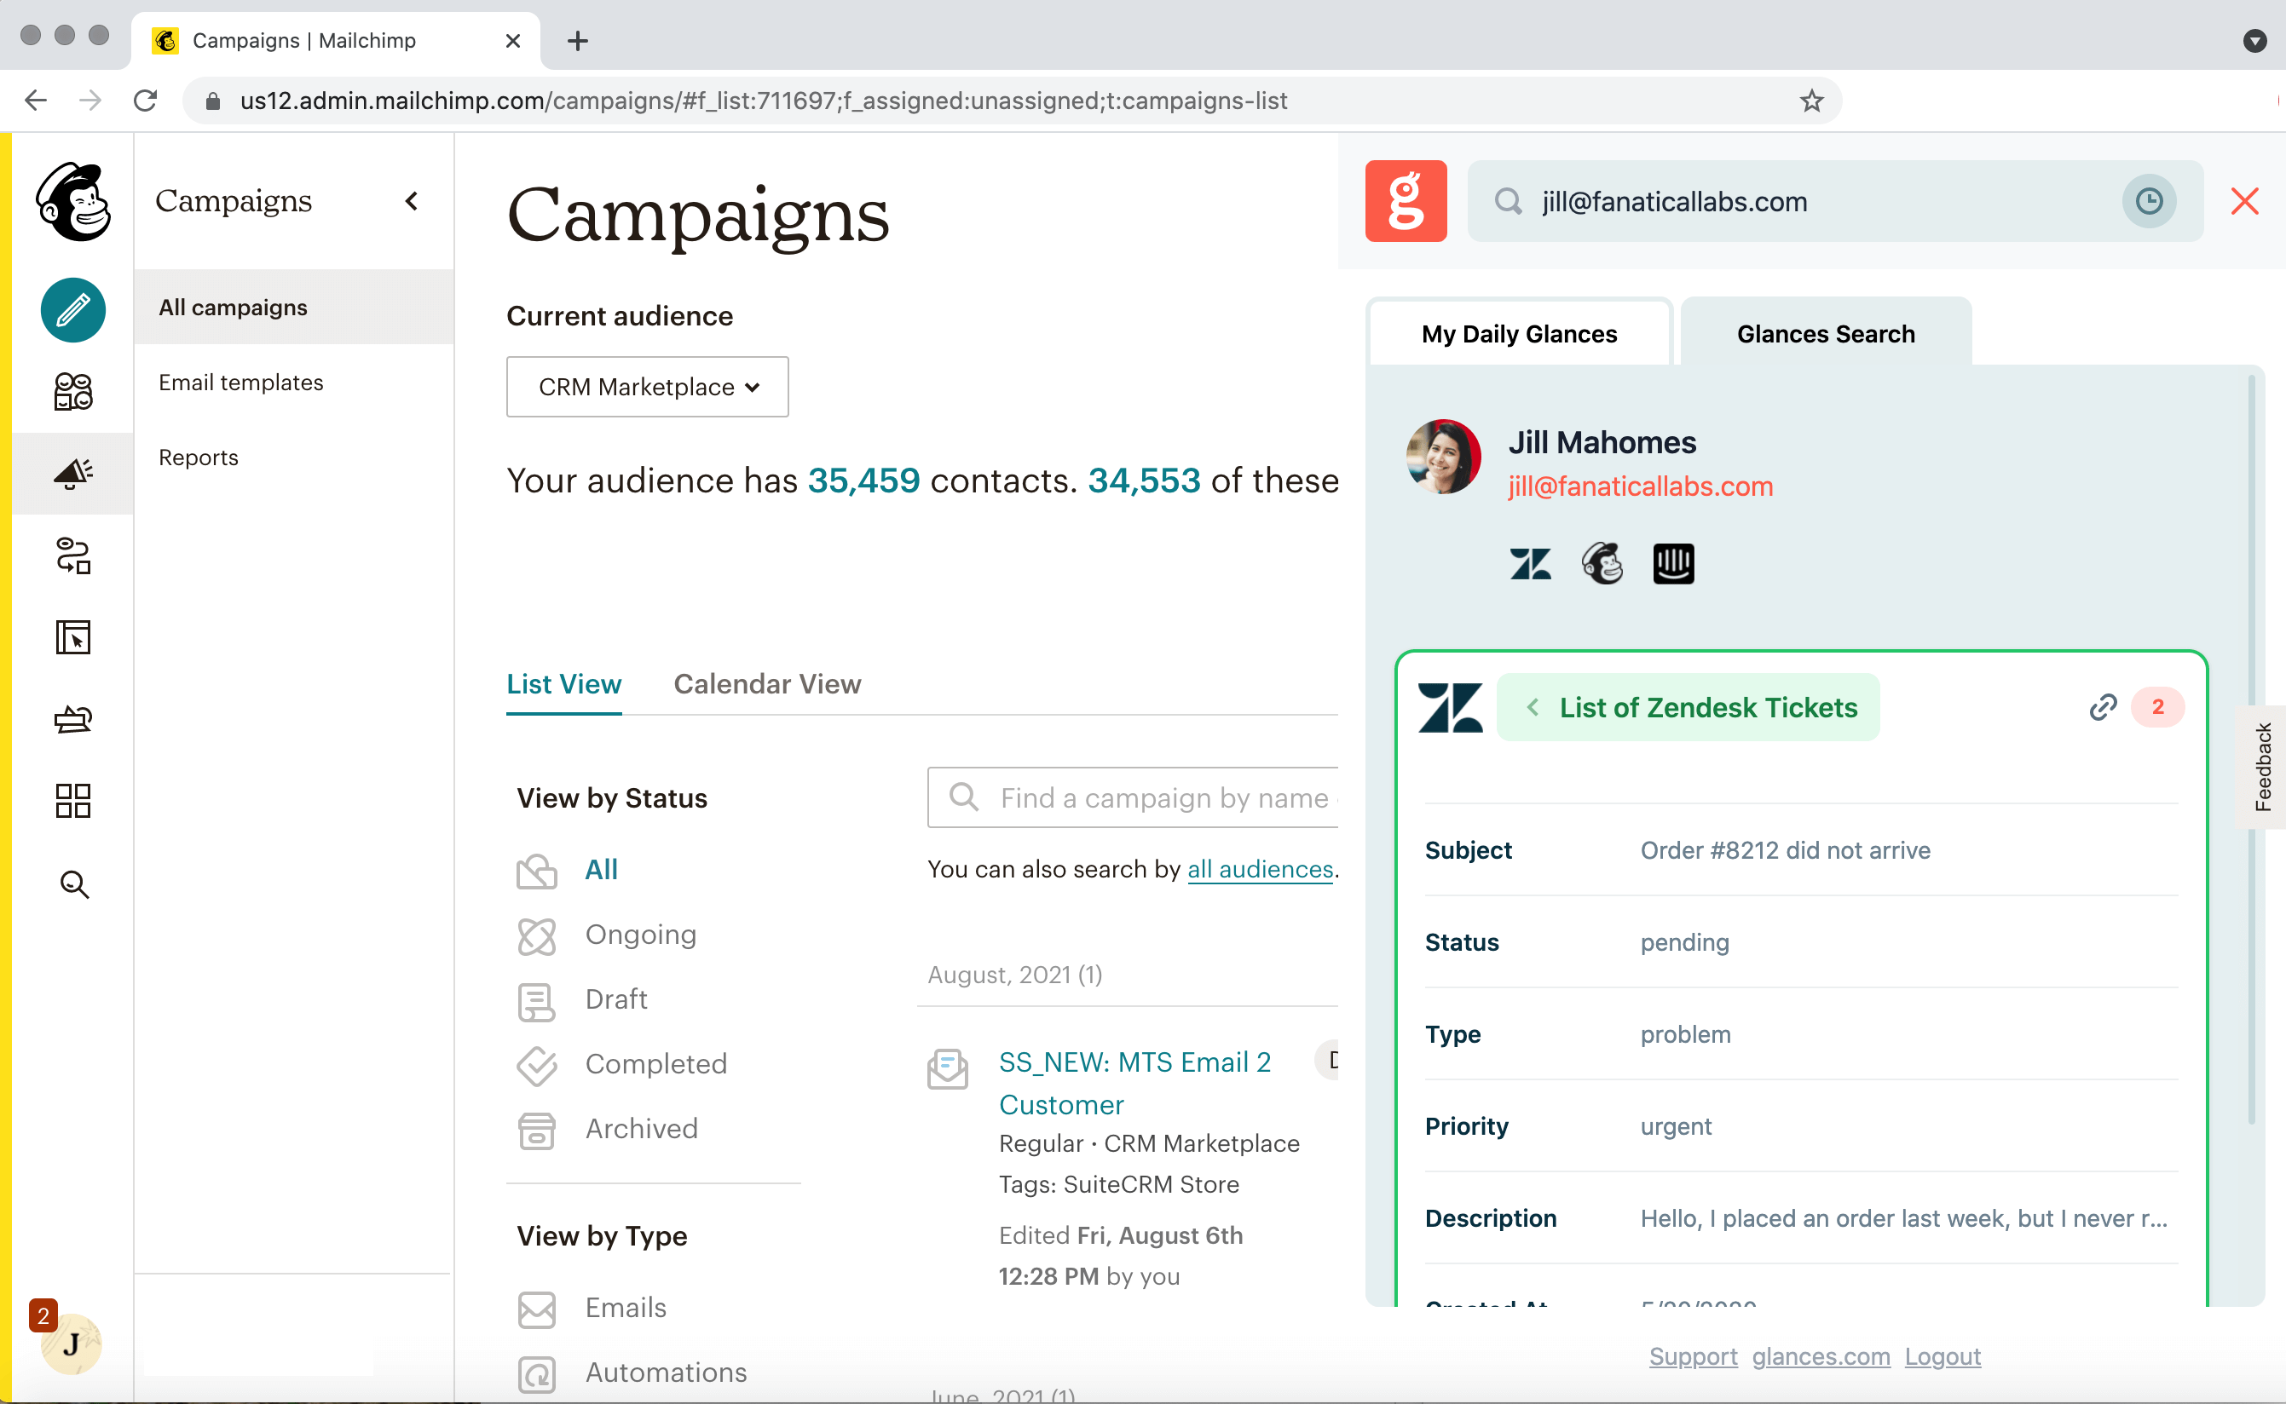The height and width of the screenshot is (1404, 2286).
Task: Open the Automations journey icon in sidebar
Action: click(x=72, y=556)
